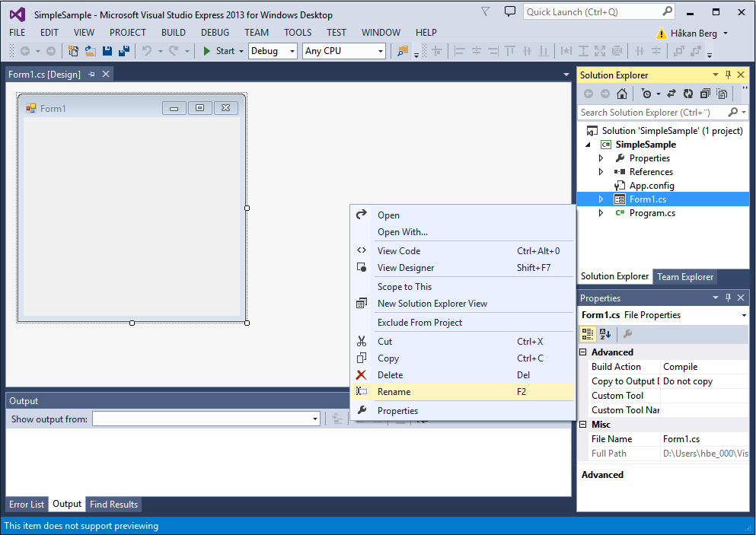Toggle the pin on Form1.cs [Design] tab
The width and height of the screenshot is (756, 535).
coord(91,75)
